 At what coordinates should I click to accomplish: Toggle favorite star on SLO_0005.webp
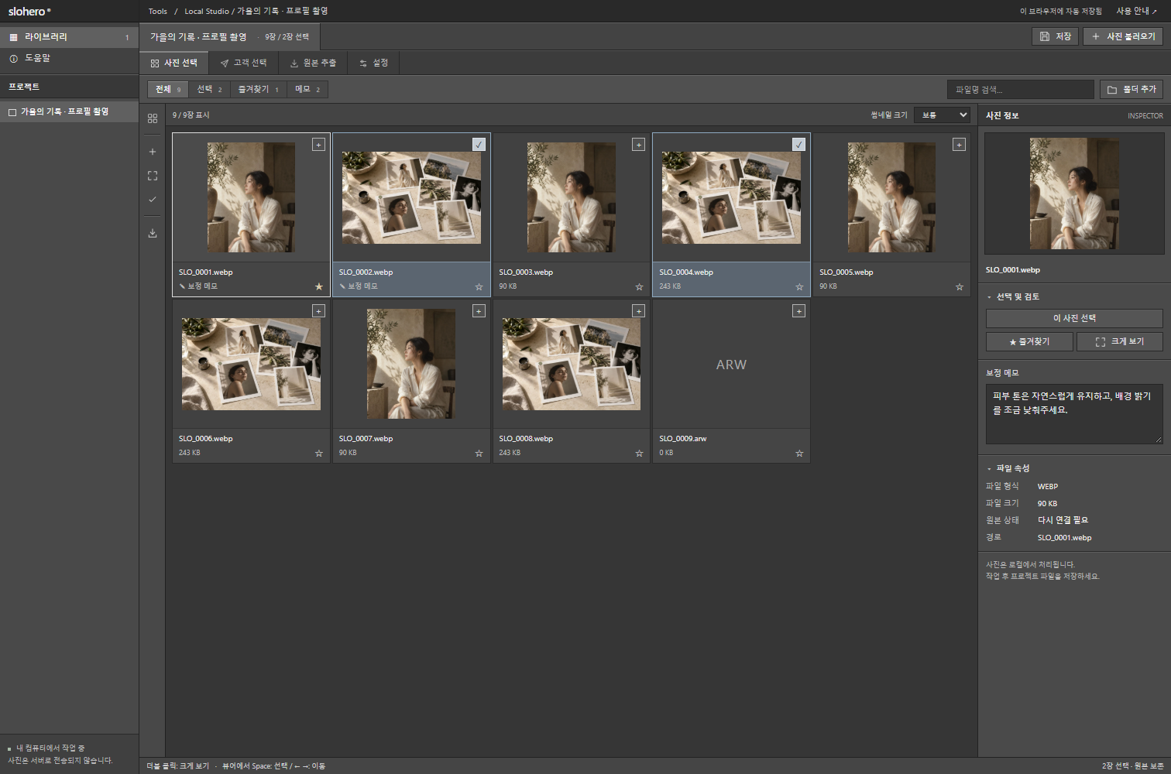coord(960,286)
